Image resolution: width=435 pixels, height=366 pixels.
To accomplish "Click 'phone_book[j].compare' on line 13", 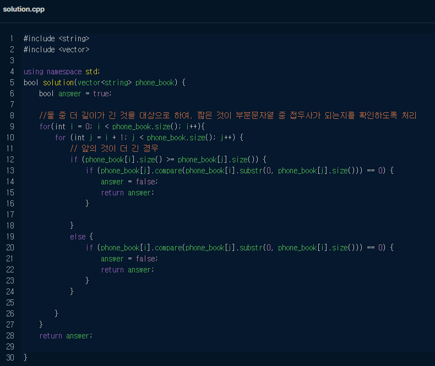I will [x=141, y=171].
